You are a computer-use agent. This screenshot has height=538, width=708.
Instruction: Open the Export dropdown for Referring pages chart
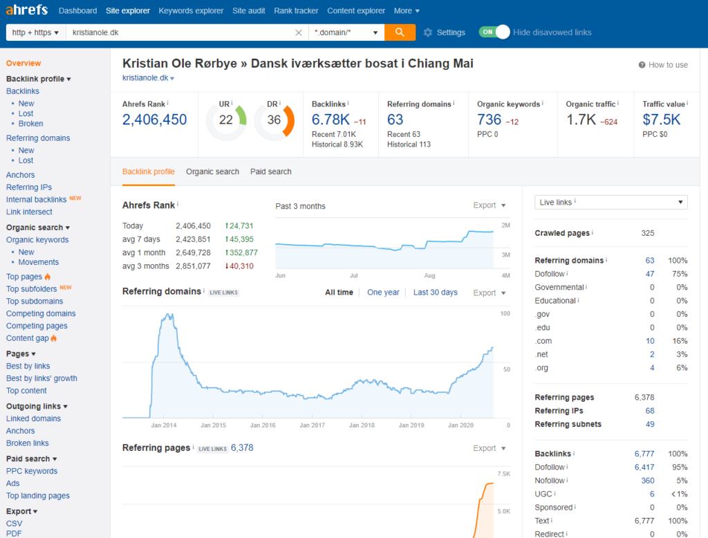489,448
